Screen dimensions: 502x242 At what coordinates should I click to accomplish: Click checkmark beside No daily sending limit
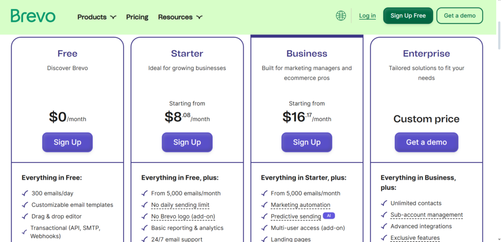tap(145, 205)
